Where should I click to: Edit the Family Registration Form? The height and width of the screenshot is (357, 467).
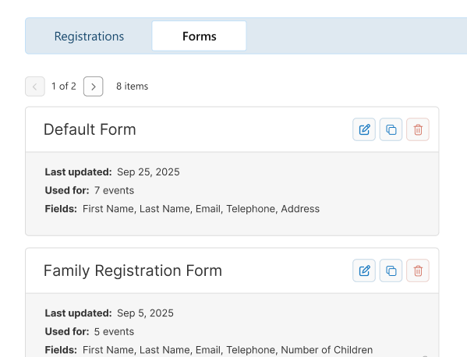point(364,270)
